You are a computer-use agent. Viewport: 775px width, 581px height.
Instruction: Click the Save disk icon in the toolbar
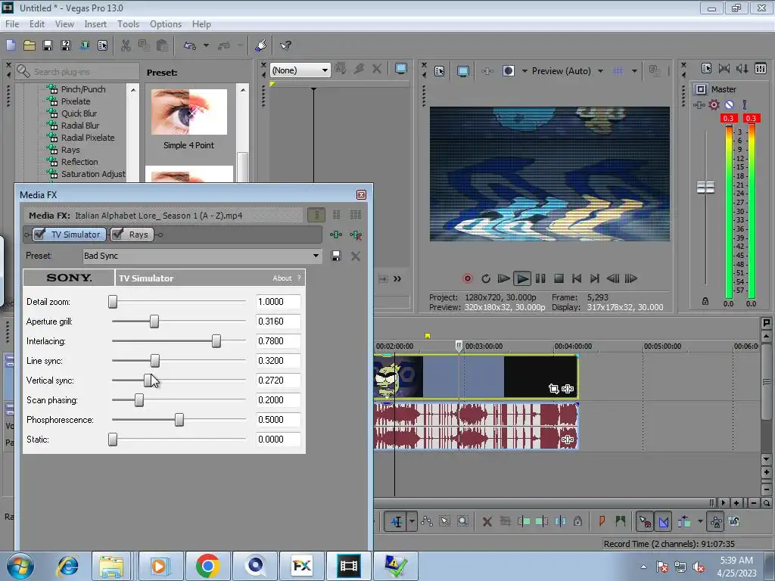pos(48,45)
